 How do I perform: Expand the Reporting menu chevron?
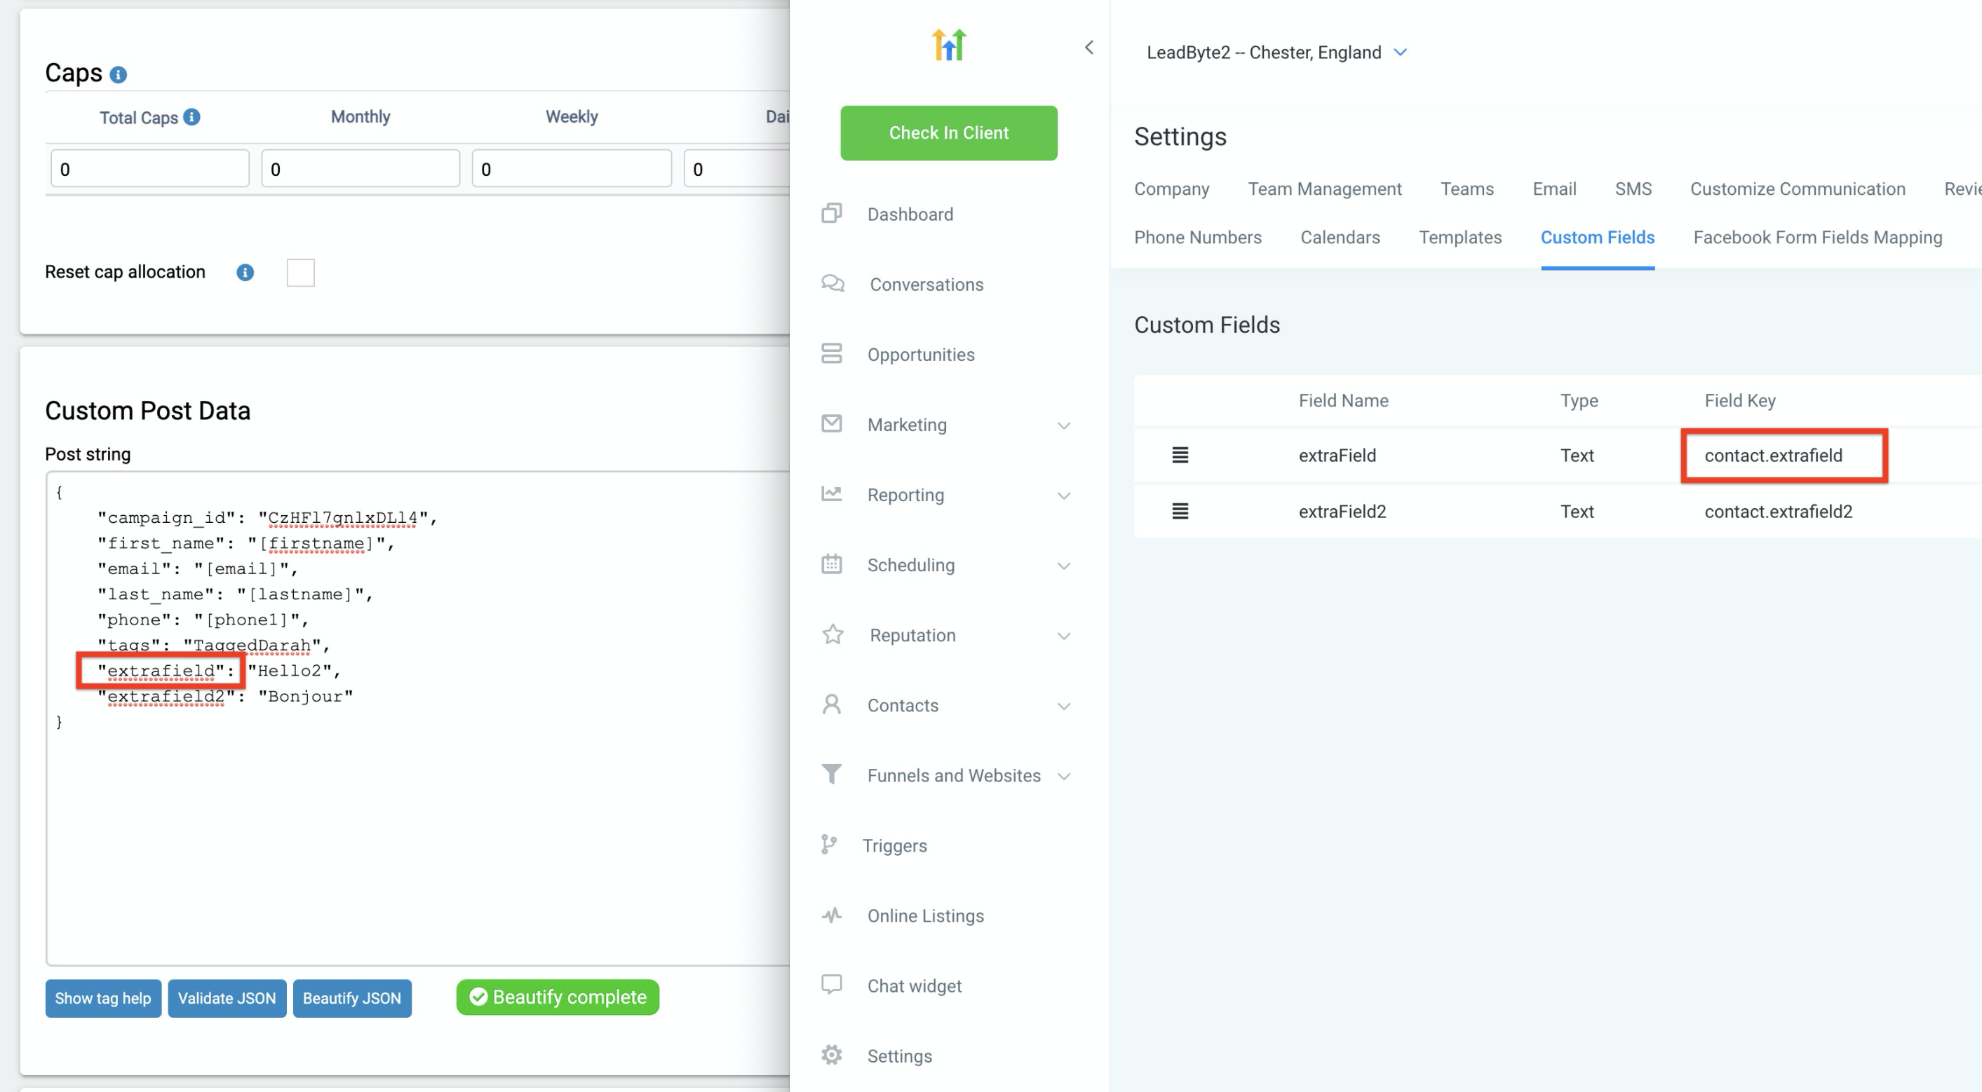coord(1064,496)
